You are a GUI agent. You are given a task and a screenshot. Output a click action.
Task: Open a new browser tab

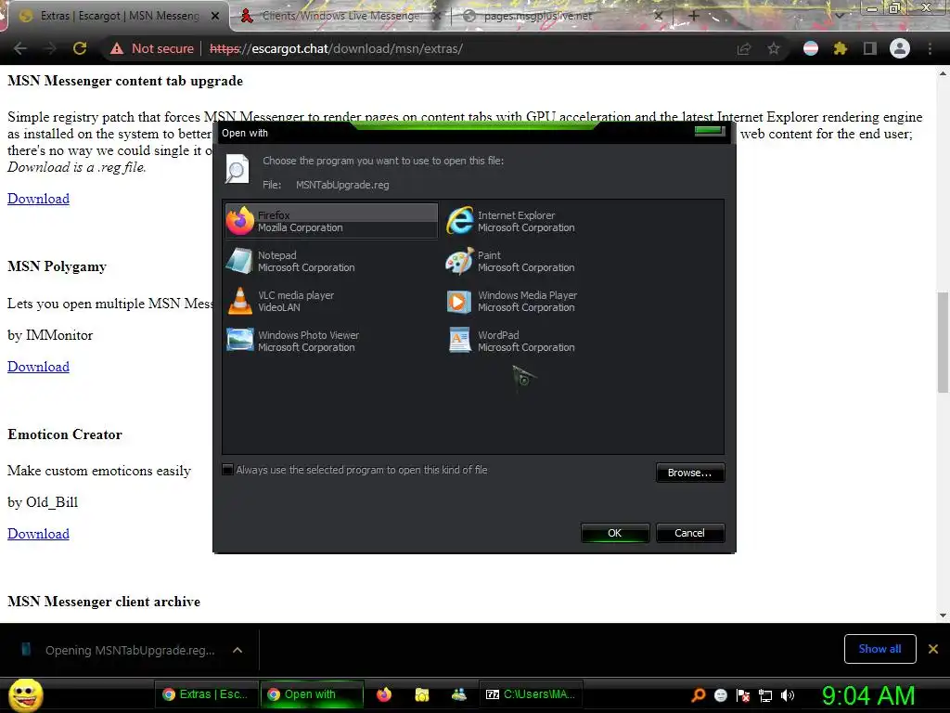(x=694, y=16)
